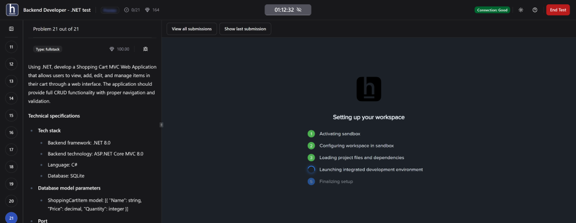Click the Backend Developer - .NET test title
576x223 pixels.
pos(57,10)
